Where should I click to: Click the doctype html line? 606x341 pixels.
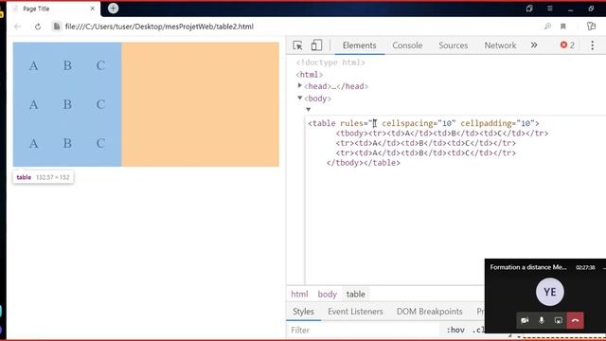click(330, 63)
